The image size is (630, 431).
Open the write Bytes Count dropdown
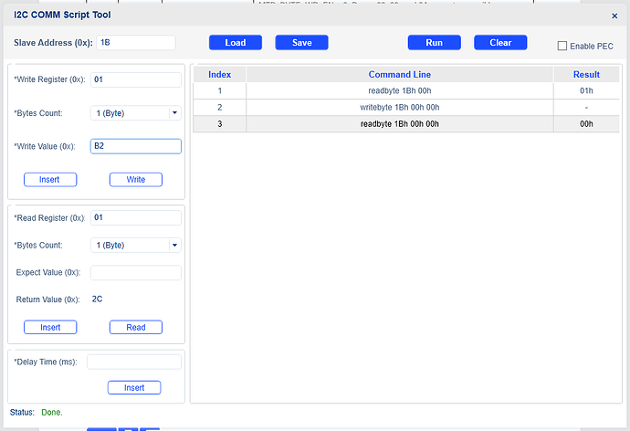[135, 113]
